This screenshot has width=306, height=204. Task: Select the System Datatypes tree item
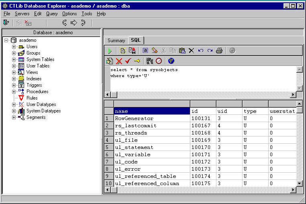[43, 111]
